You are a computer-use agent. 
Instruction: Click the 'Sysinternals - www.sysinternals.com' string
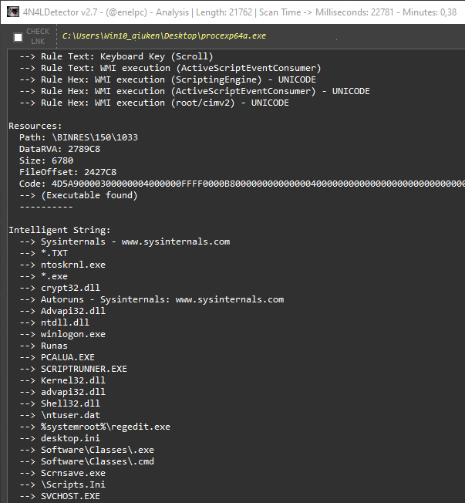[135, 241]
